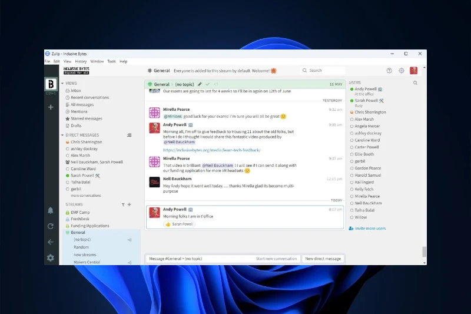Image resolution: width=471 pixels, height=314 pixels.
Task: Click New direct message button
Action: (323, 259)
